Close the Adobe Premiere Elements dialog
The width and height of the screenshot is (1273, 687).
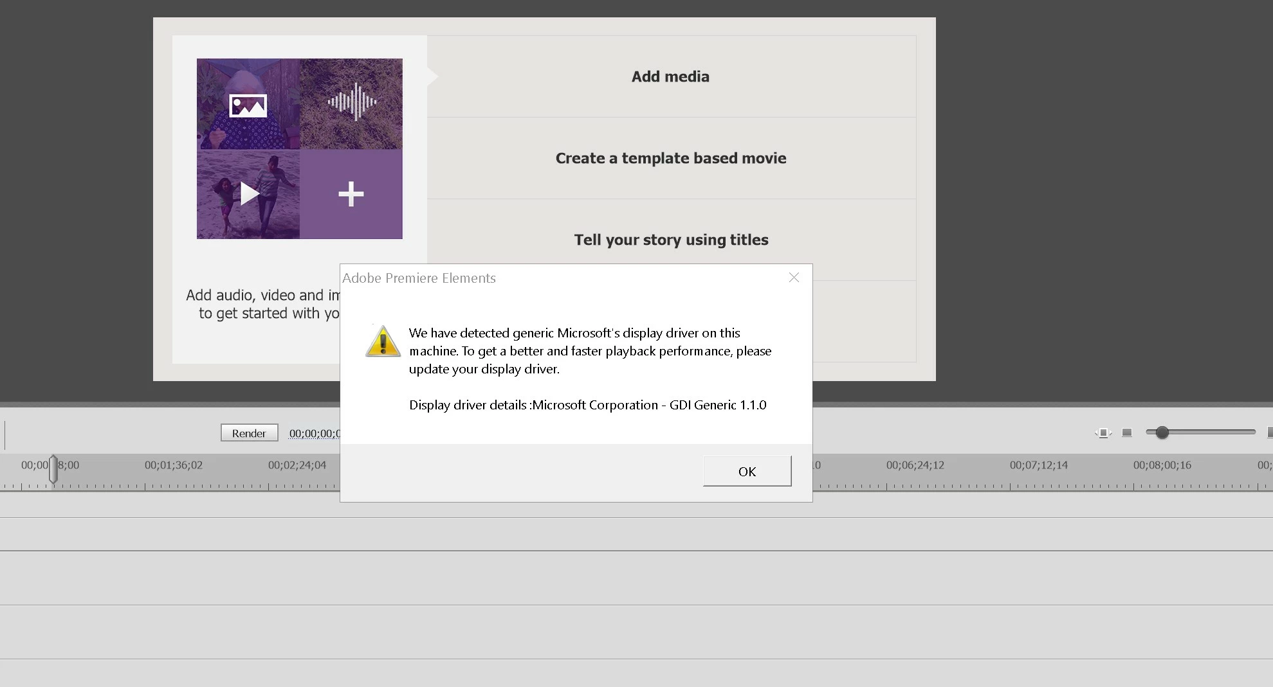coord(794,277)
